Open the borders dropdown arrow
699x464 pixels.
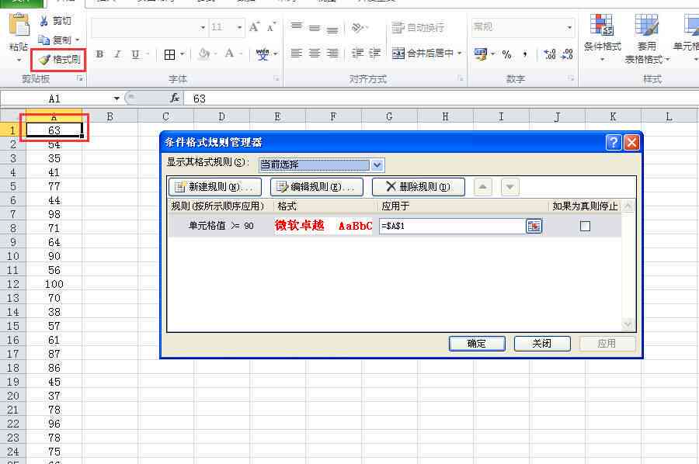tap(182, 54)
